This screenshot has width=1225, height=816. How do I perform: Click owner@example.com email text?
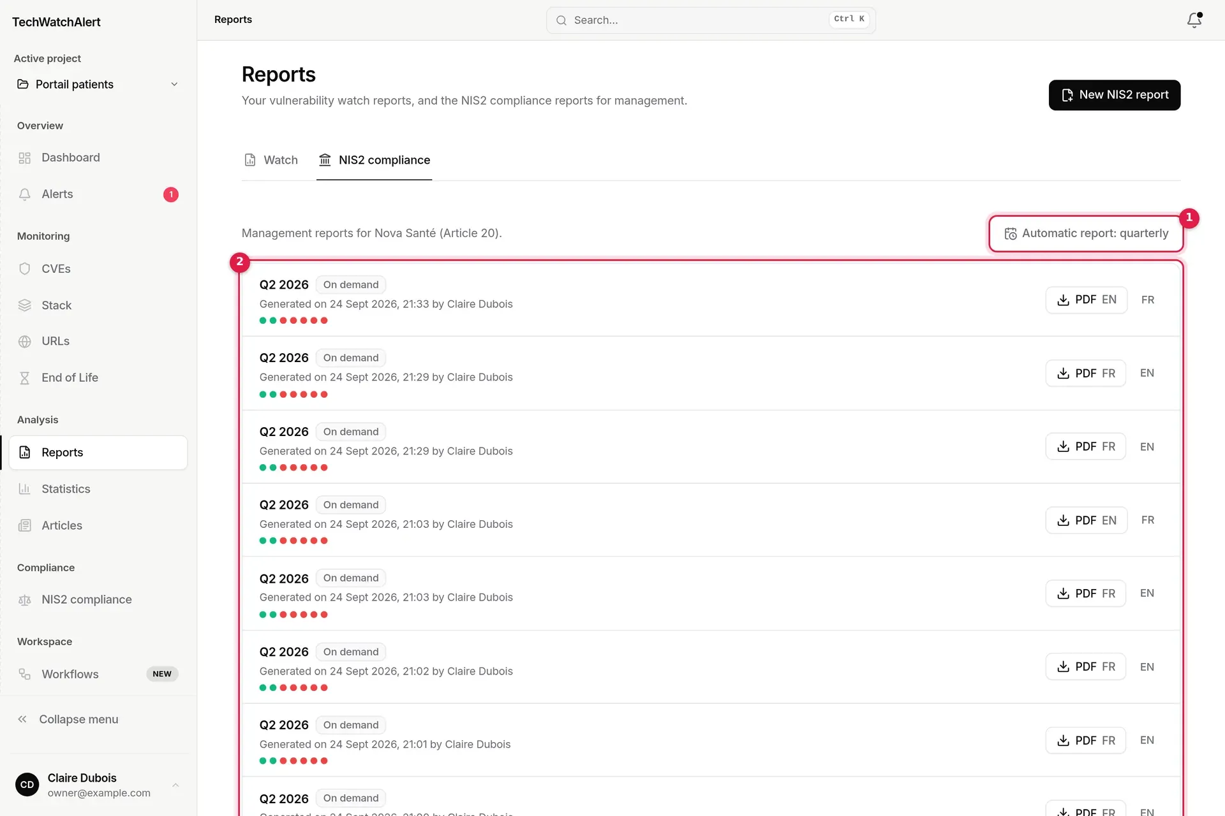(99, 793)
